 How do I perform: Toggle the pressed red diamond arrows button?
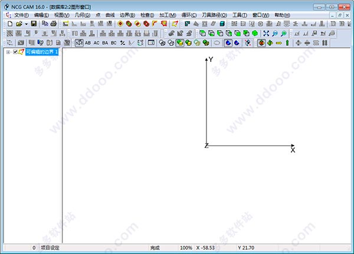(261, 43)
